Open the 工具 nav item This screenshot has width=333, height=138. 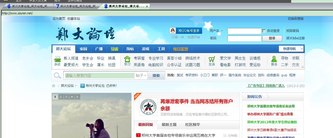(161, 49)
